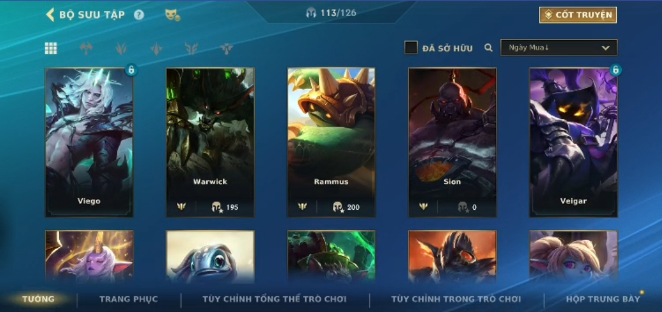662x312 pixels.
Task: Click the Cốt Truyện button
Action: (x=578, y=15)
